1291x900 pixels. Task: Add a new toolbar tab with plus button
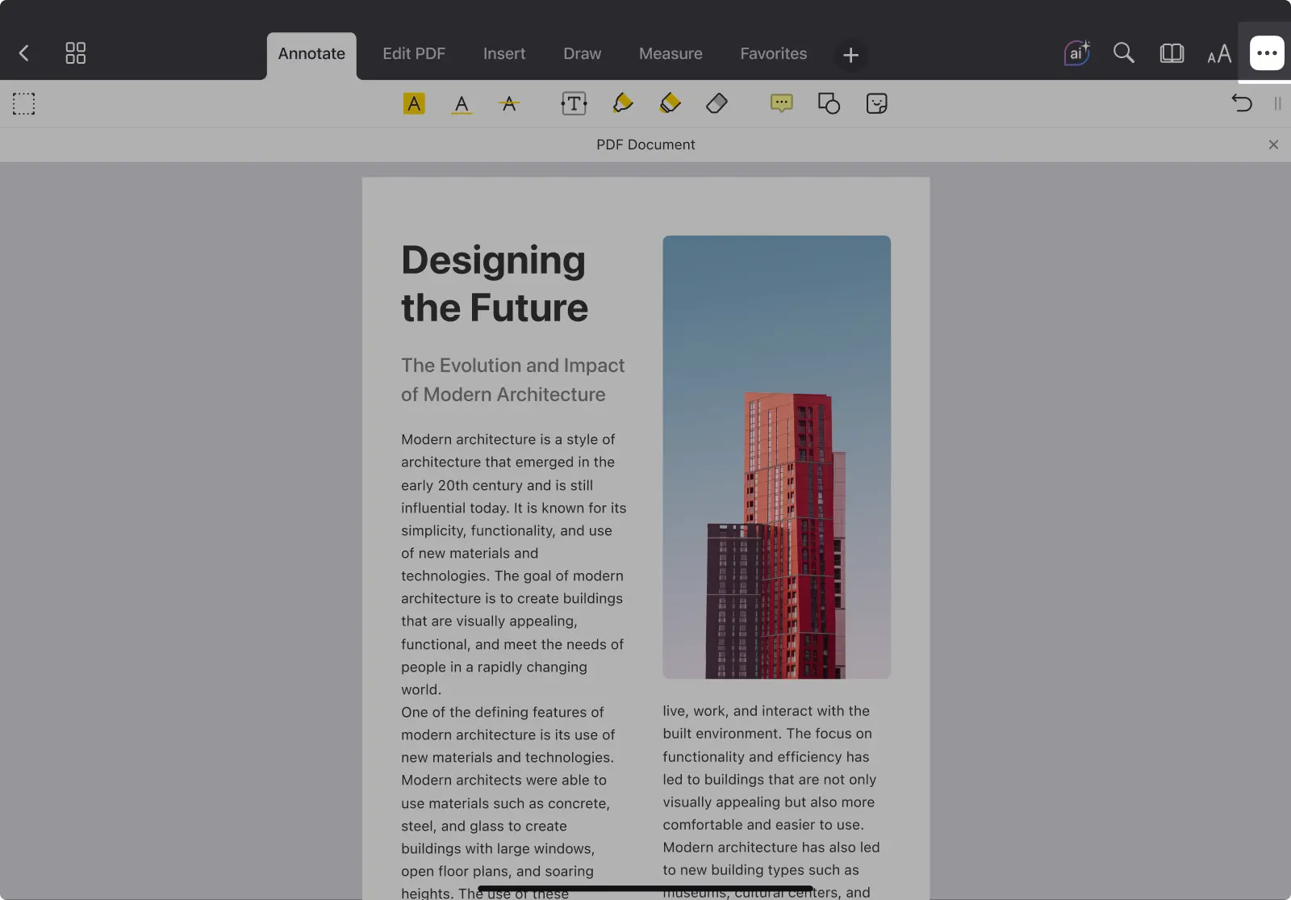[x=850, y=55]
